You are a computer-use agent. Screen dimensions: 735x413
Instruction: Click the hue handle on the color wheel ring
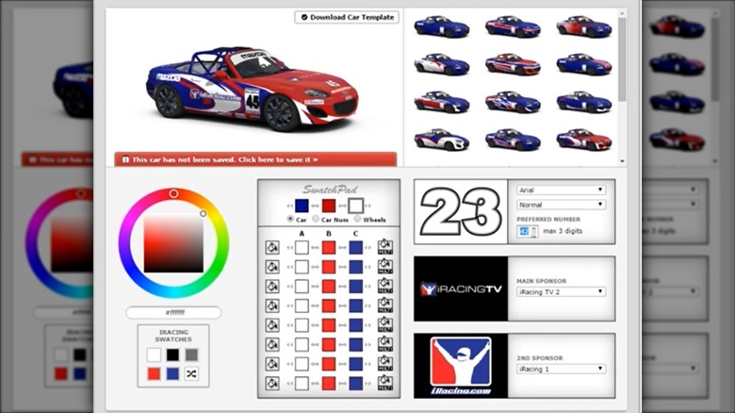(173, 193)
